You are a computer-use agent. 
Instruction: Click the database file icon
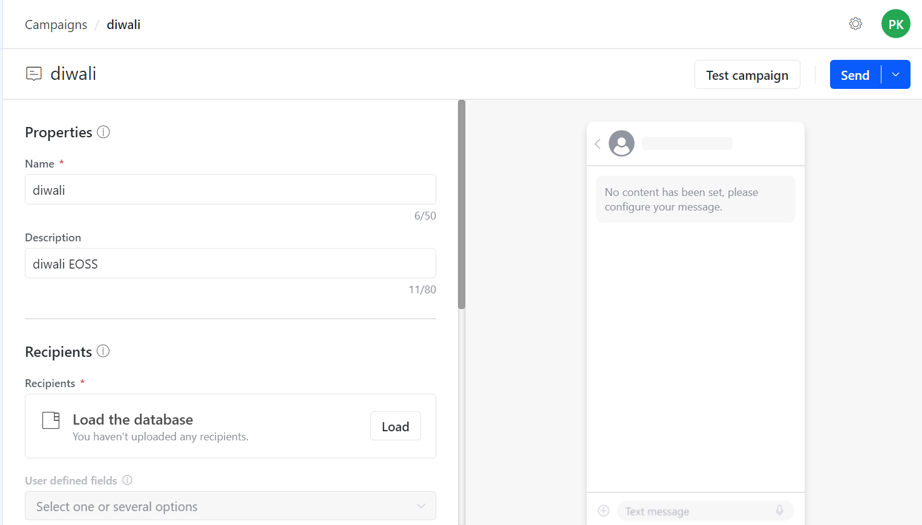click(x=51, y=420)
